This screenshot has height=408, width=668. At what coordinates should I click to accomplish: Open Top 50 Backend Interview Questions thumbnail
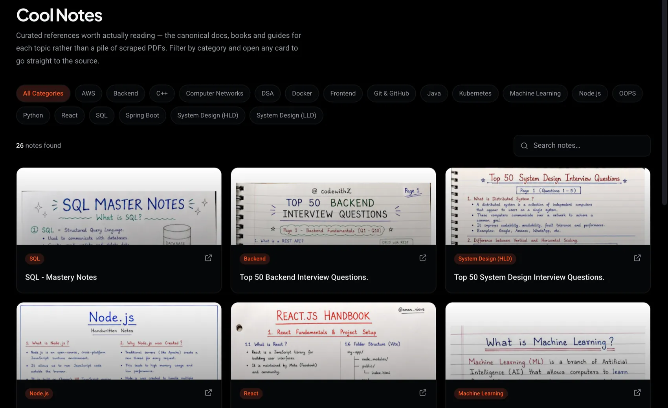tap(334, 207)
